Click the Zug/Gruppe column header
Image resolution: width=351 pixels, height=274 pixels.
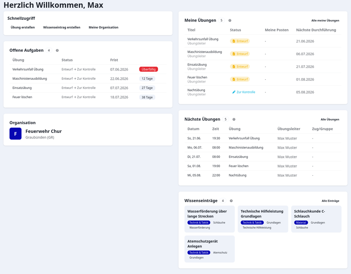[x=322, y=129]
